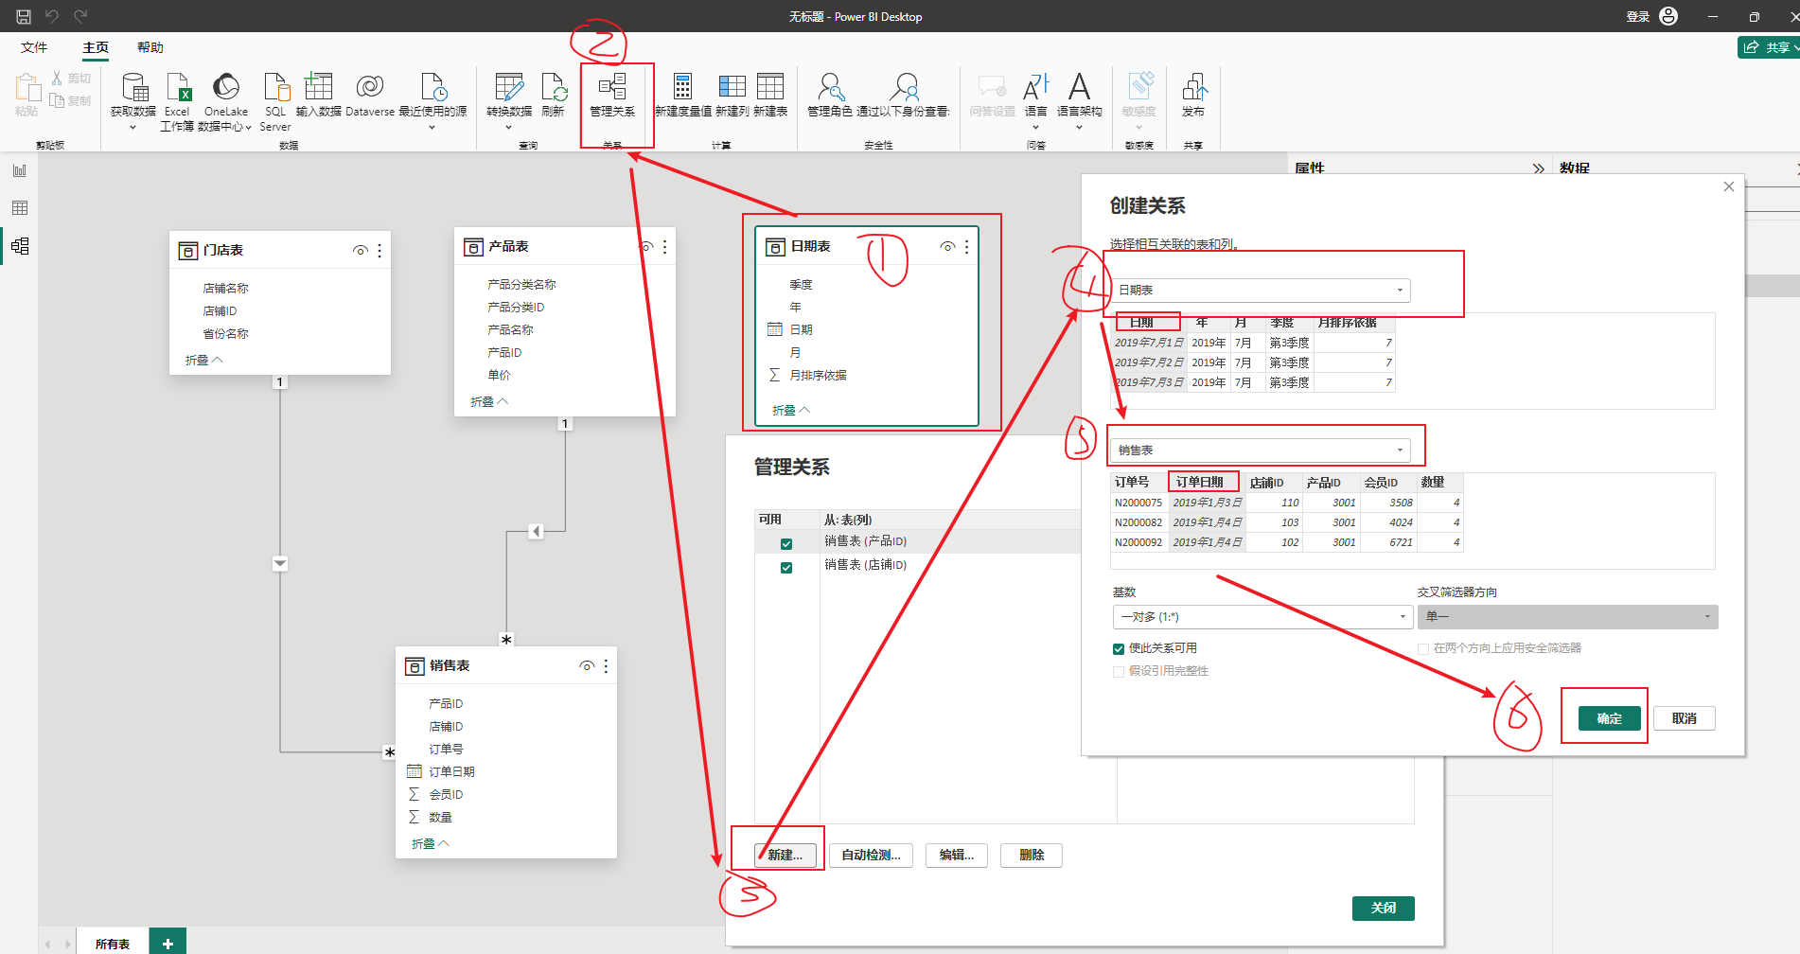Add a new layout tab with plus
The image size is (1800, 954).
[168, 944]
